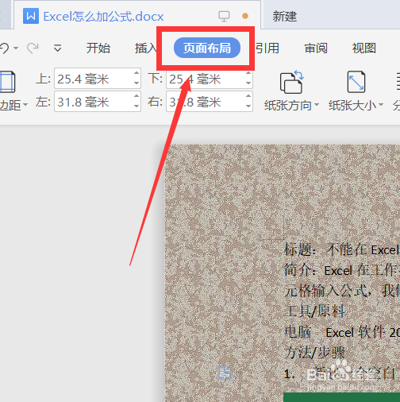Select the 页面布局 ribbon tab
Viewport: 400px width, 402px height.
207,48
